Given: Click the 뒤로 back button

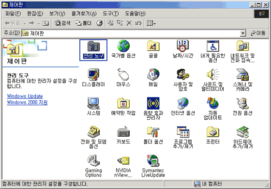Looking at the screenshot, I should click(x=13, y=23).
